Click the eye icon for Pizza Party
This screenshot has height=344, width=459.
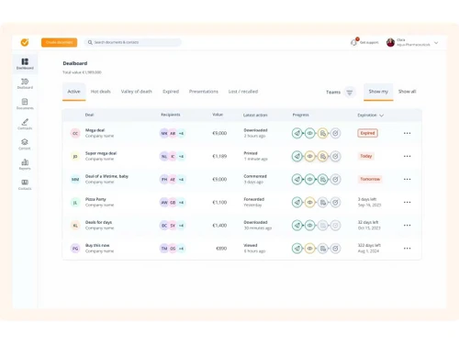click(x=309, y=202)
